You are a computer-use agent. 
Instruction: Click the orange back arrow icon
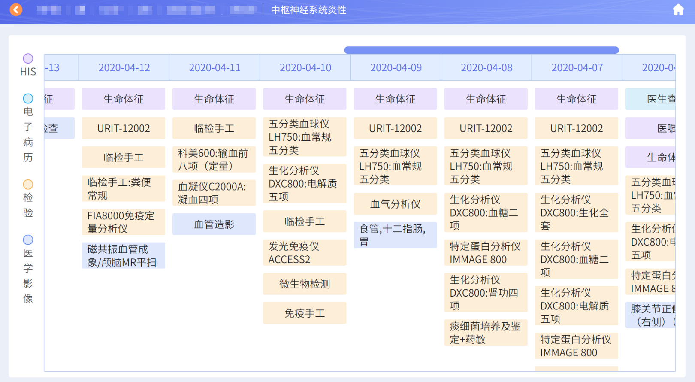coord(16,9)
